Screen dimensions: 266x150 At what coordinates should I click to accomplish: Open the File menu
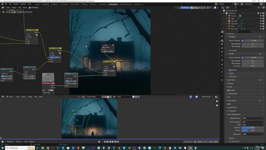point(6,4)
